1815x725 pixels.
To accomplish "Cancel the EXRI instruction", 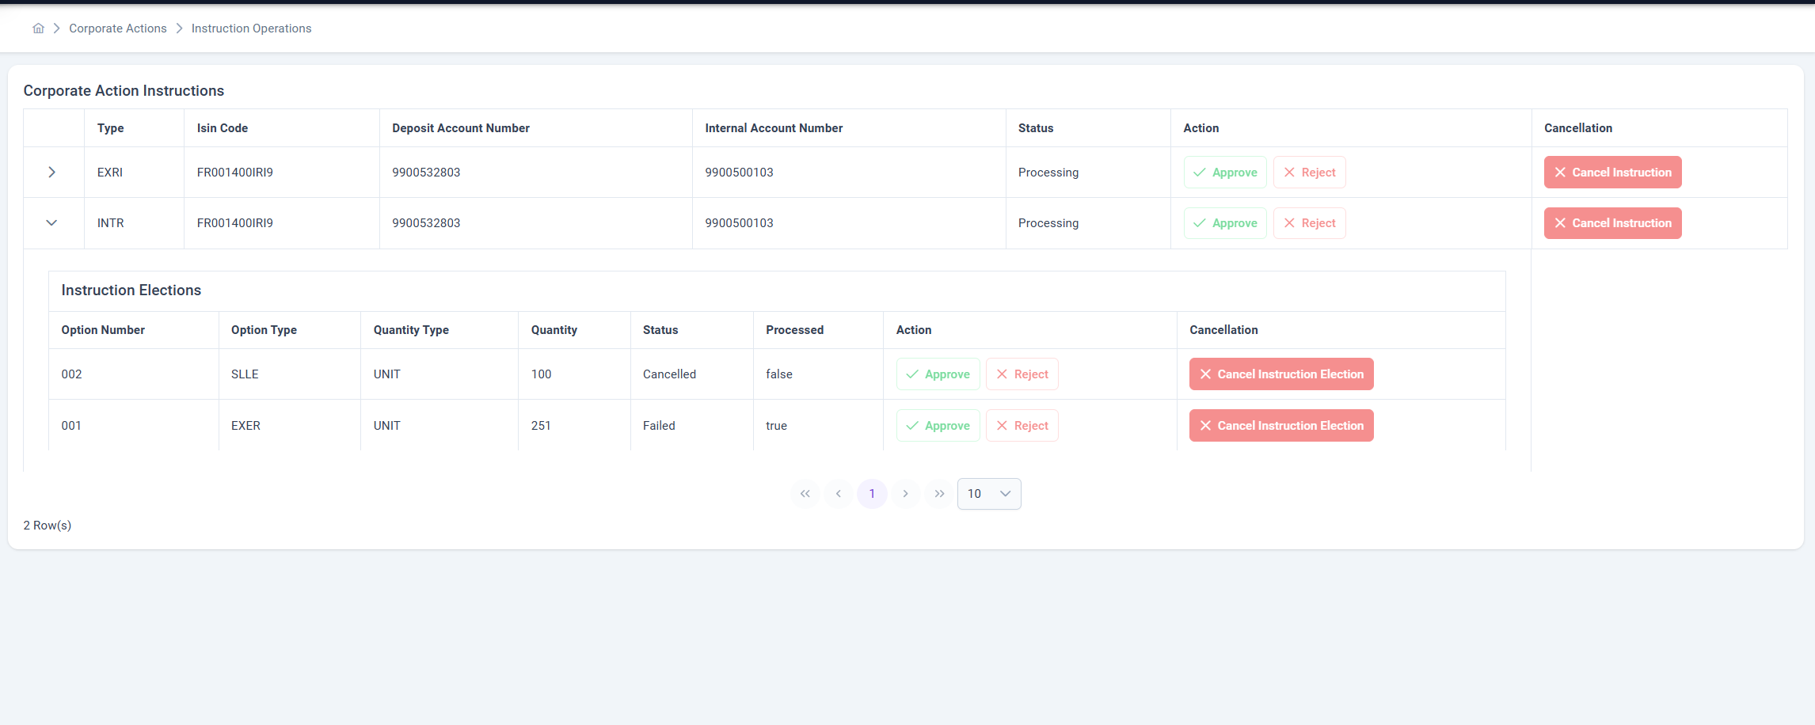I will pos(1612,172).
